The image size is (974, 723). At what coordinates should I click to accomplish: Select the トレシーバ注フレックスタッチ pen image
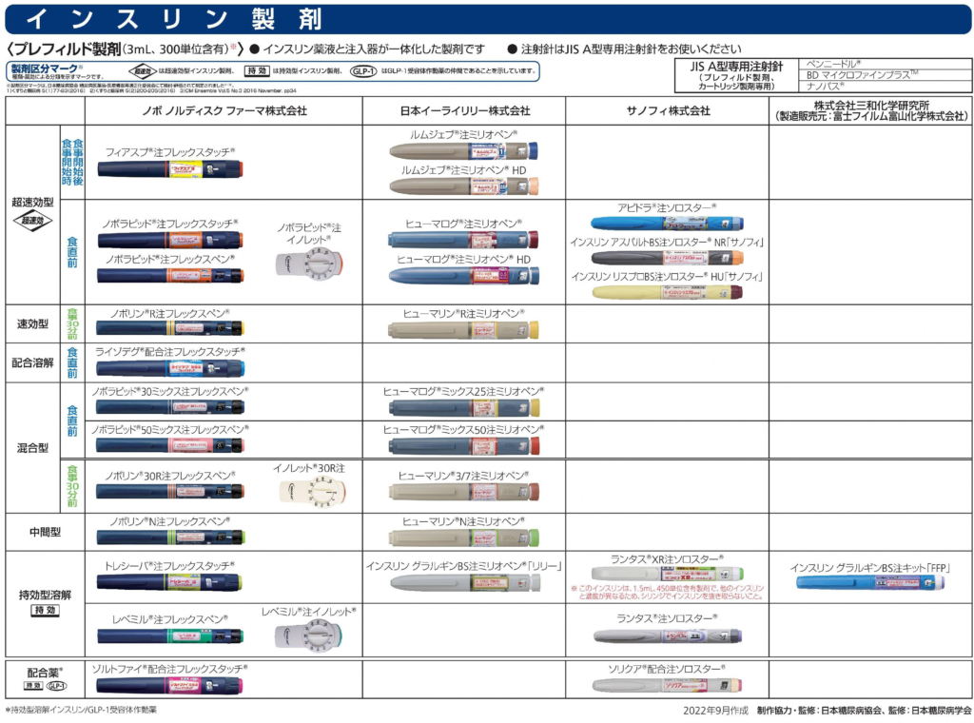tap(169, 582)
